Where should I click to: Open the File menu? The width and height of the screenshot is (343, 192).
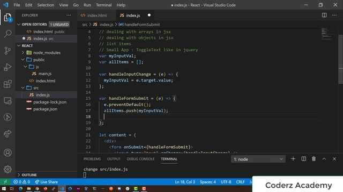[17, 5]
